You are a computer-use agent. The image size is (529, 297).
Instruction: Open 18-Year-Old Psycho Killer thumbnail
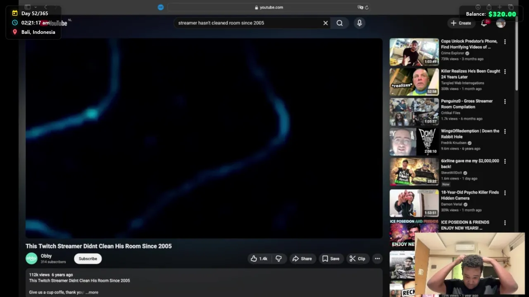[414, 203]
